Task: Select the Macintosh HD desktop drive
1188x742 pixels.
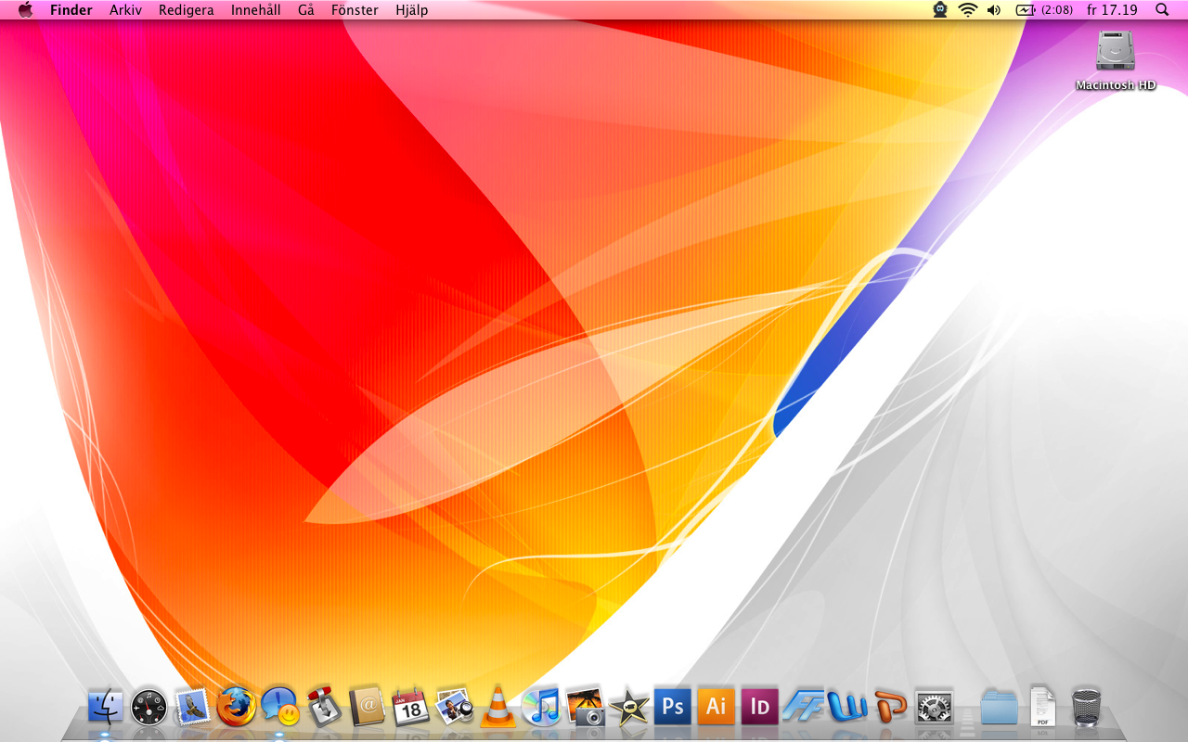Action: click(1116, 60)
